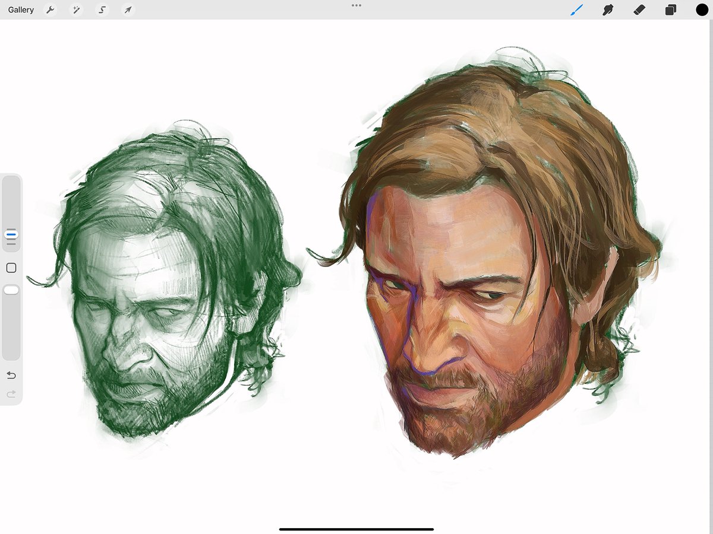
Task: Redo the last undone stroke
Action: [11, 394]
